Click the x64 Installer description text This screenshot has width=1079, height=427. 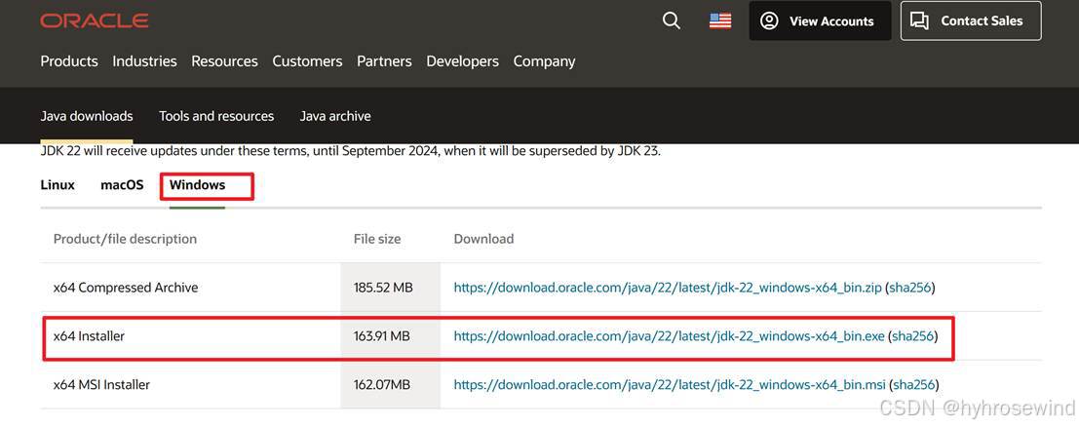[x=89, y=336]
